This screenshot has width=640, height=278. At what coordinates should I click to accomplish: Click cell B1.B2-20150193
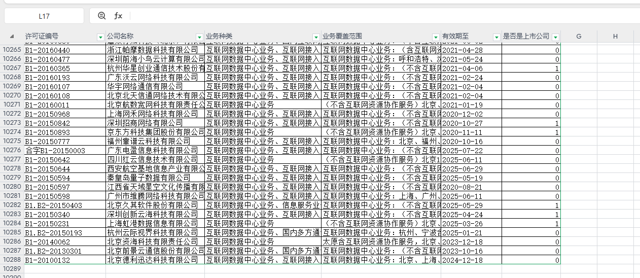click(x=65, y=233)
